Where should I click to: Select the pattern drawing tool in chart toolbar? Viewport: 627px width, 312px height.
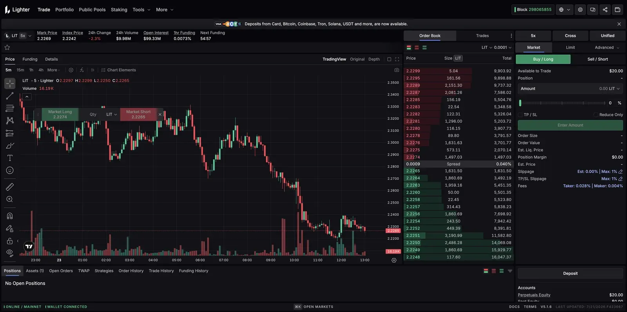click(10, 121)
